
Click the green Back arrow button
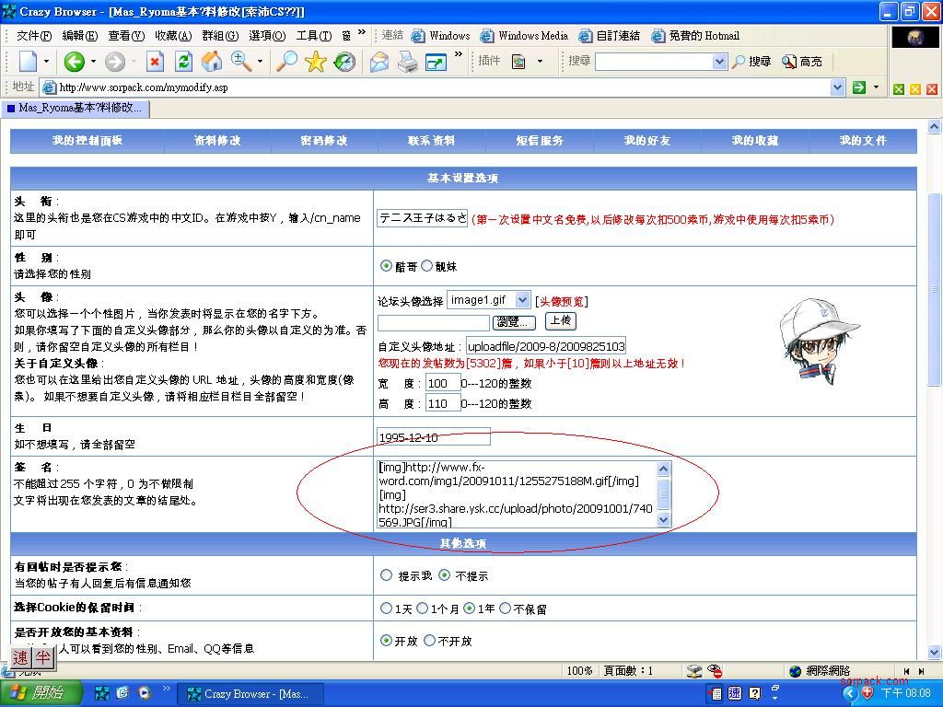(75, 62)
